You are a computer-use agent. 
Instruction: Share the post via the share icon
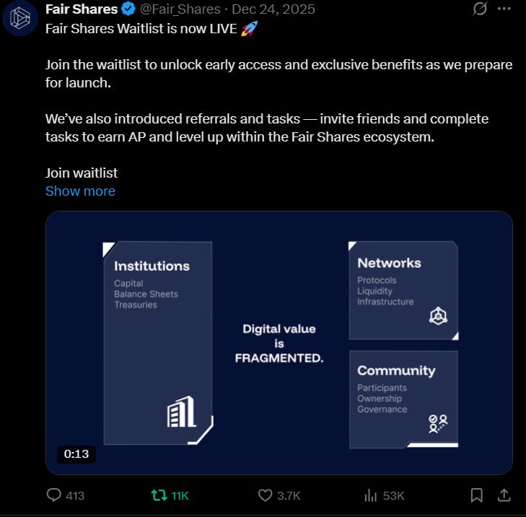504,495
